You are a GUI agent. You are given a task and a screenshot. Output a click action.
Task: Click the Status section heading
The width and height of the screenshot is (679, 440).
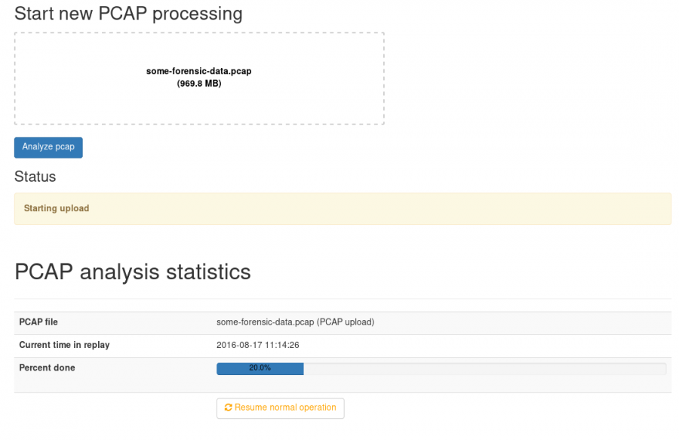point(35,177)
